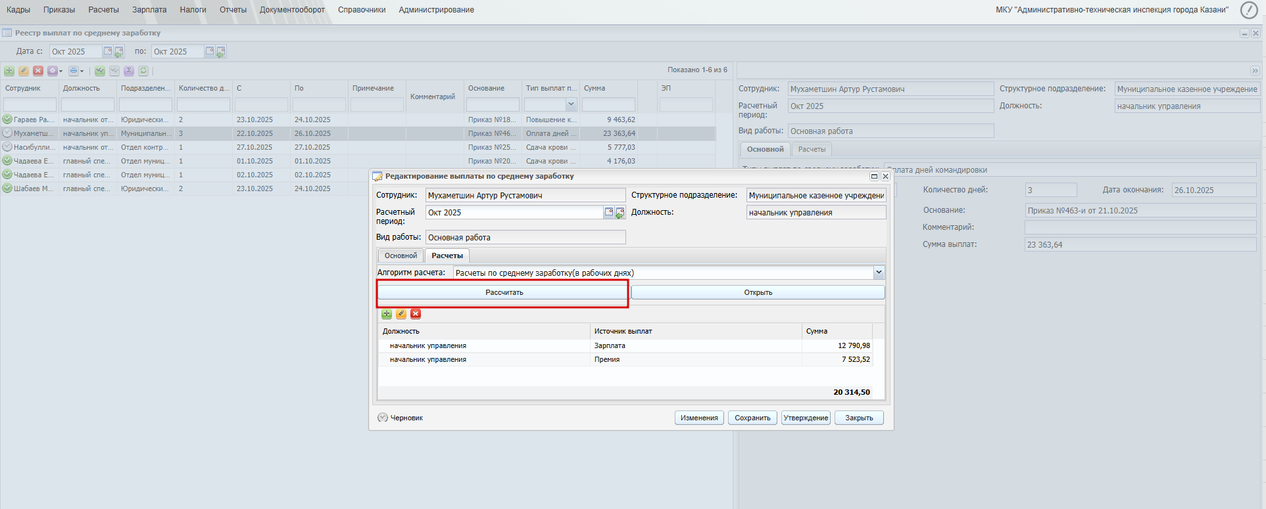Viewport: 1266px width, 509px height.
Task: Click the sum value 4 176,03 in registry
Action: click(621, 161)
